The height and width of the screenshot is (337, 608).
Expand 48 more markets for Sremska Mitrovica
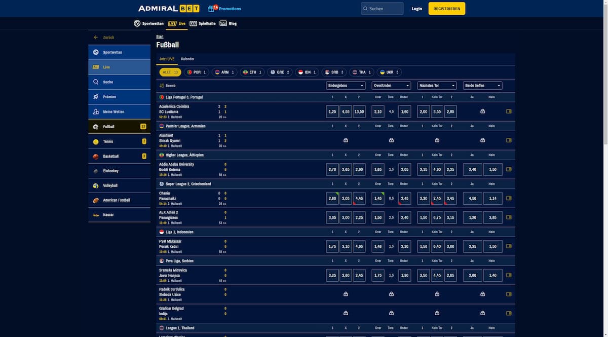pos(222,281)
